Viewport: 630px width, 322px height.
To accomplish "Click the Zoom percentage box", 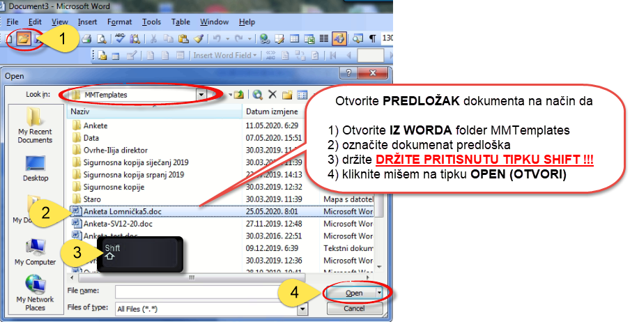I will click(387, 38).
